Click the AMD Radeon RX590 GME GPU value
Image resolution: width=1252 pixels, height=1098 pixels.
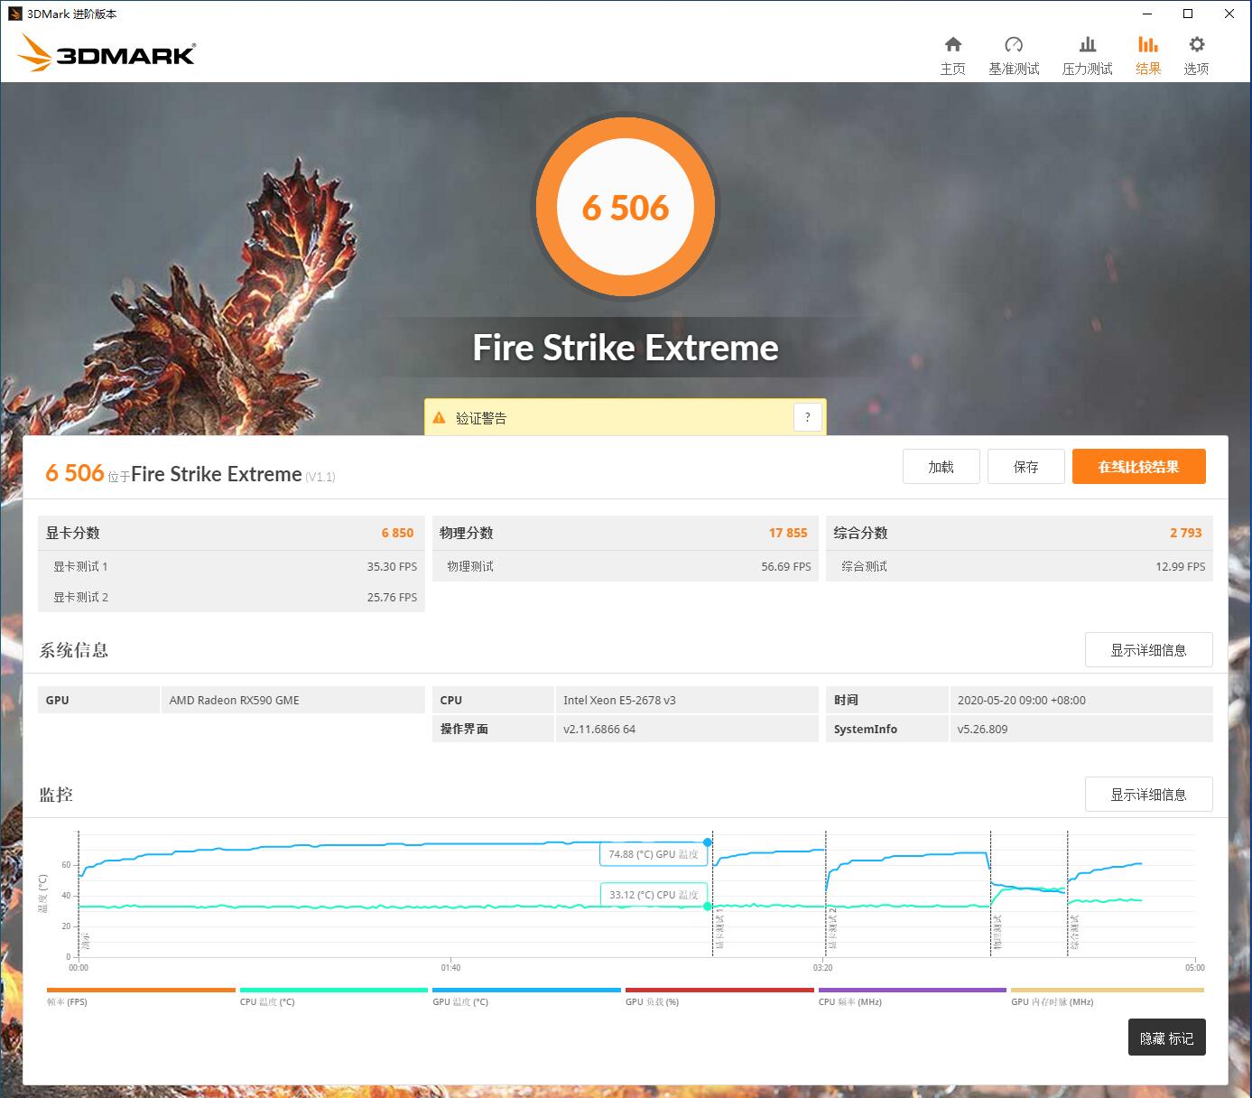pyautogui.click(x=234, y=700)
